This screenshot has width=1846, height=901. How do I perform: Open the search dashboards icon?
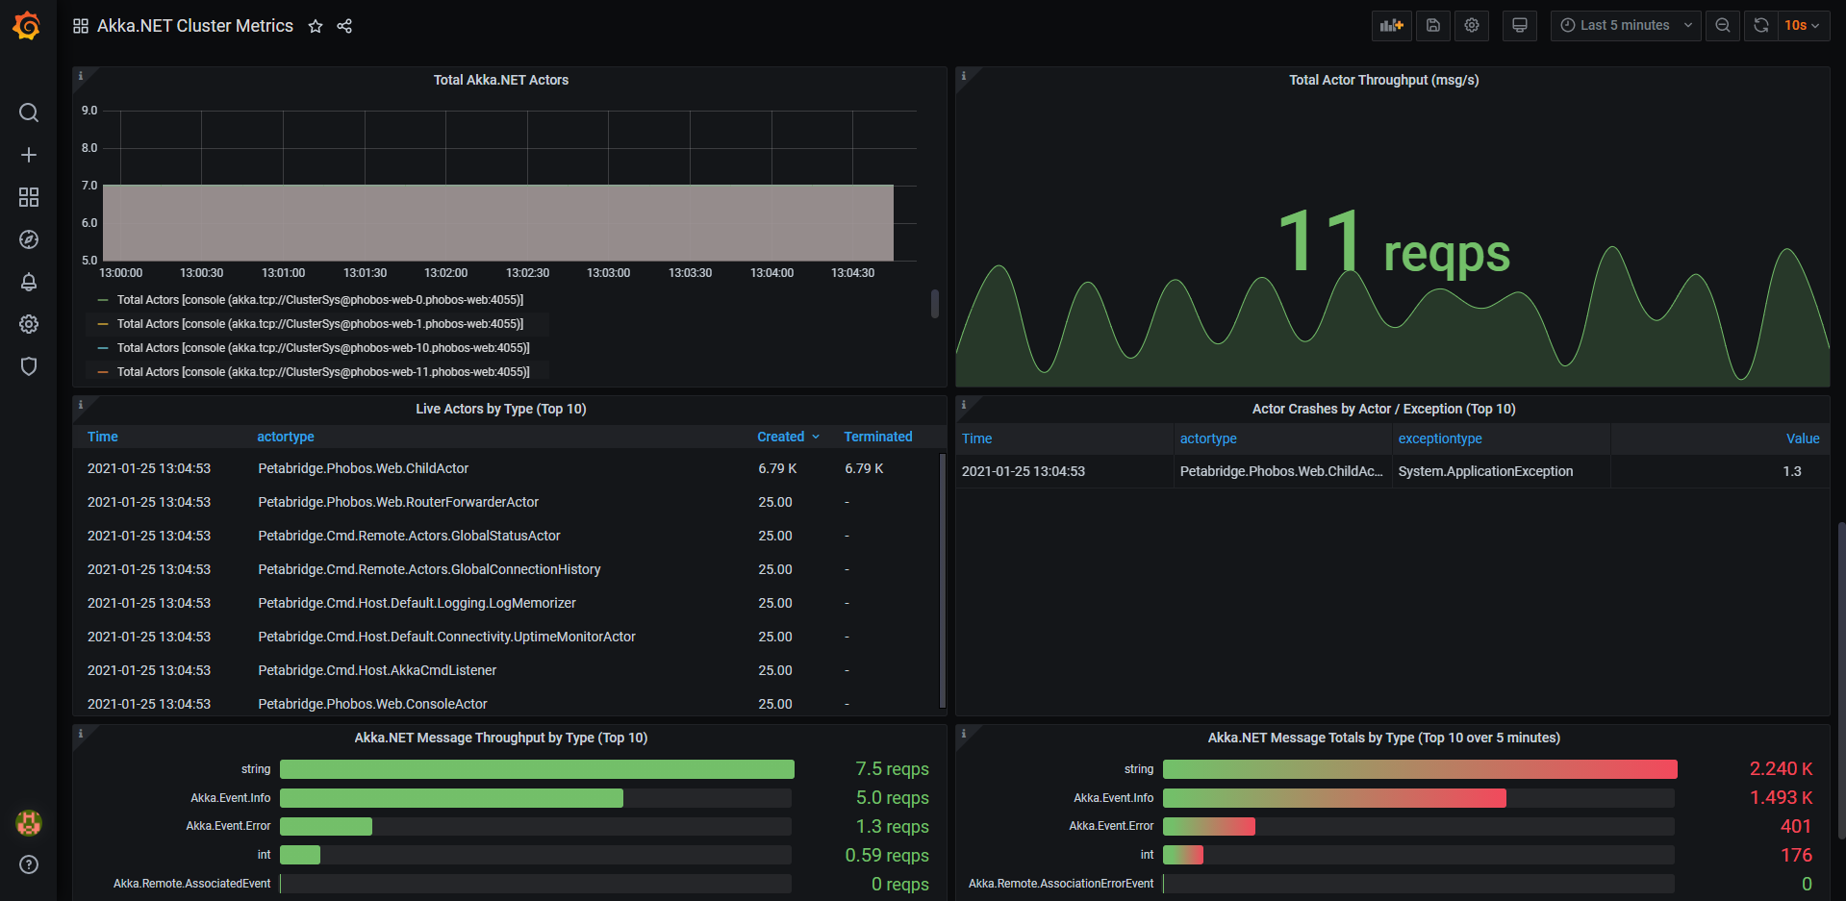tap(29, 113)
